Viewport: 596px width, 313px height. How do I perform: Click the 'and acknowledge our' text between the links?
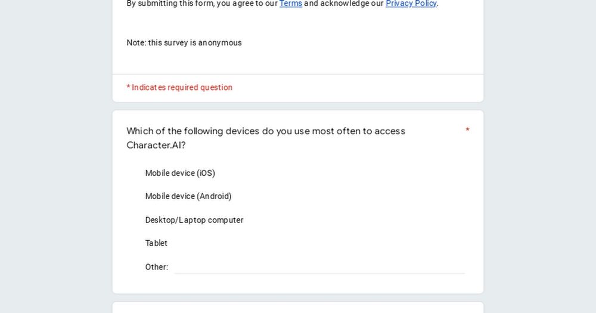coord(344,4)
